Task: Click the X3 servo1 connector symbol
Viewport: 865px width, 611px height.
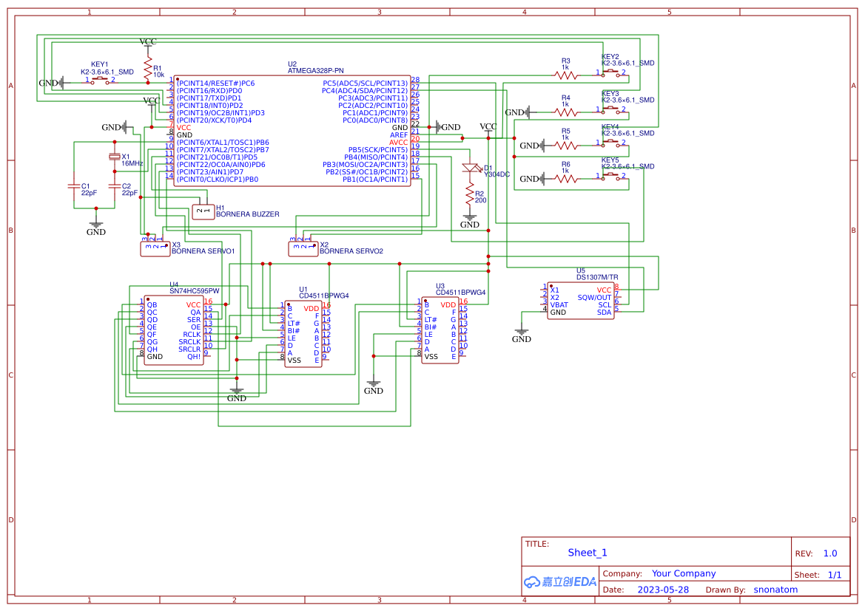Action: click(x=155, y=248)
